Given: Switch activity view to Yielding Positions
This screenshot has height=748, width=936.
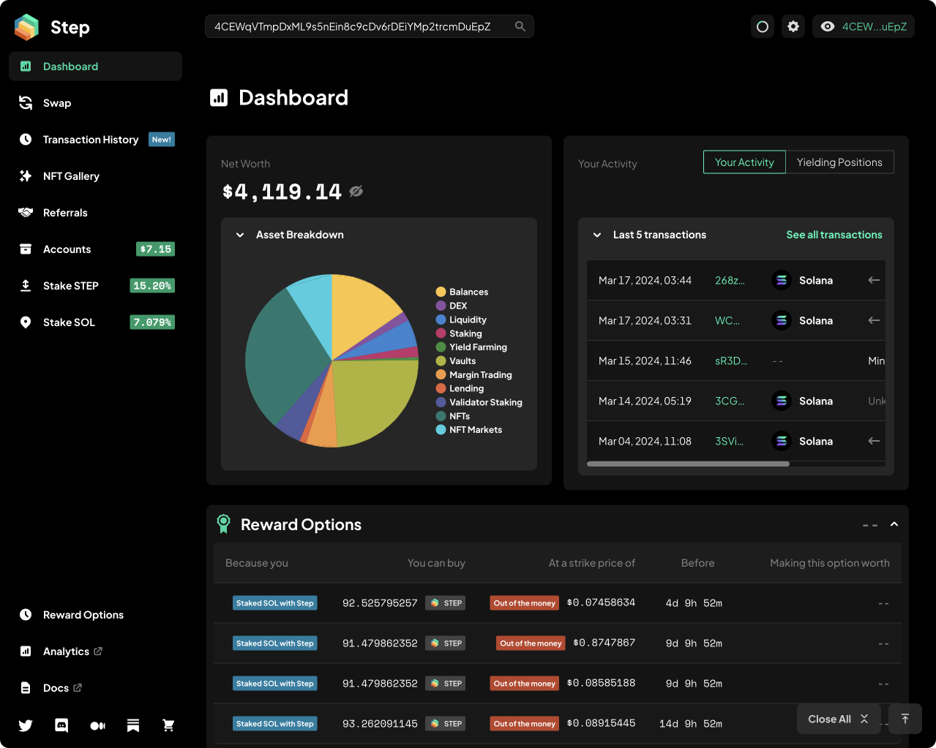Looking at the screenshot, I should [839, 162].
